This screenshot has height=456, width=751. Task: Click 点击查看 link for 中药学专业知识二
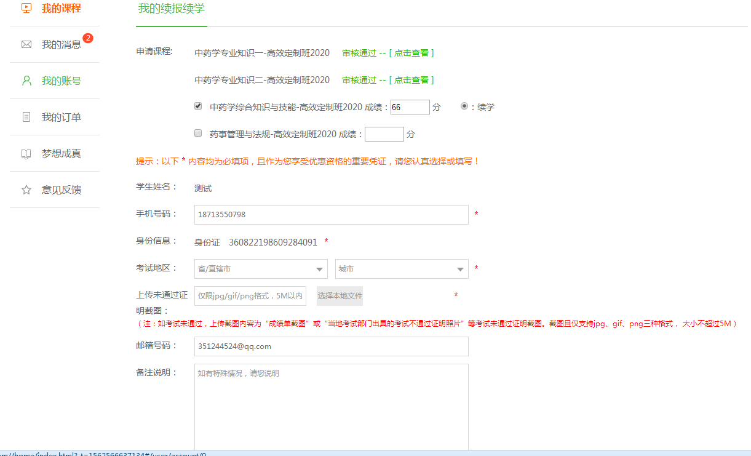point(411,80)
